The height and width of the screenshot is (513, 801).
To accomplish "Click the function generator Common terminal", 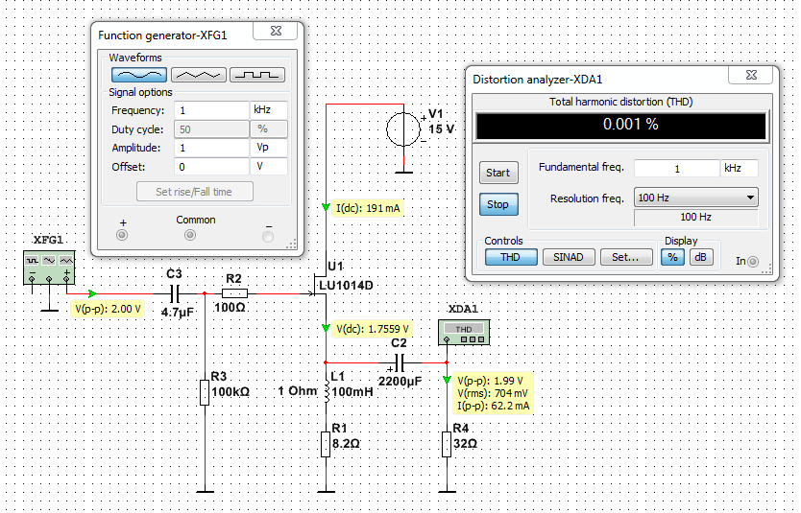I will point(190,235).
